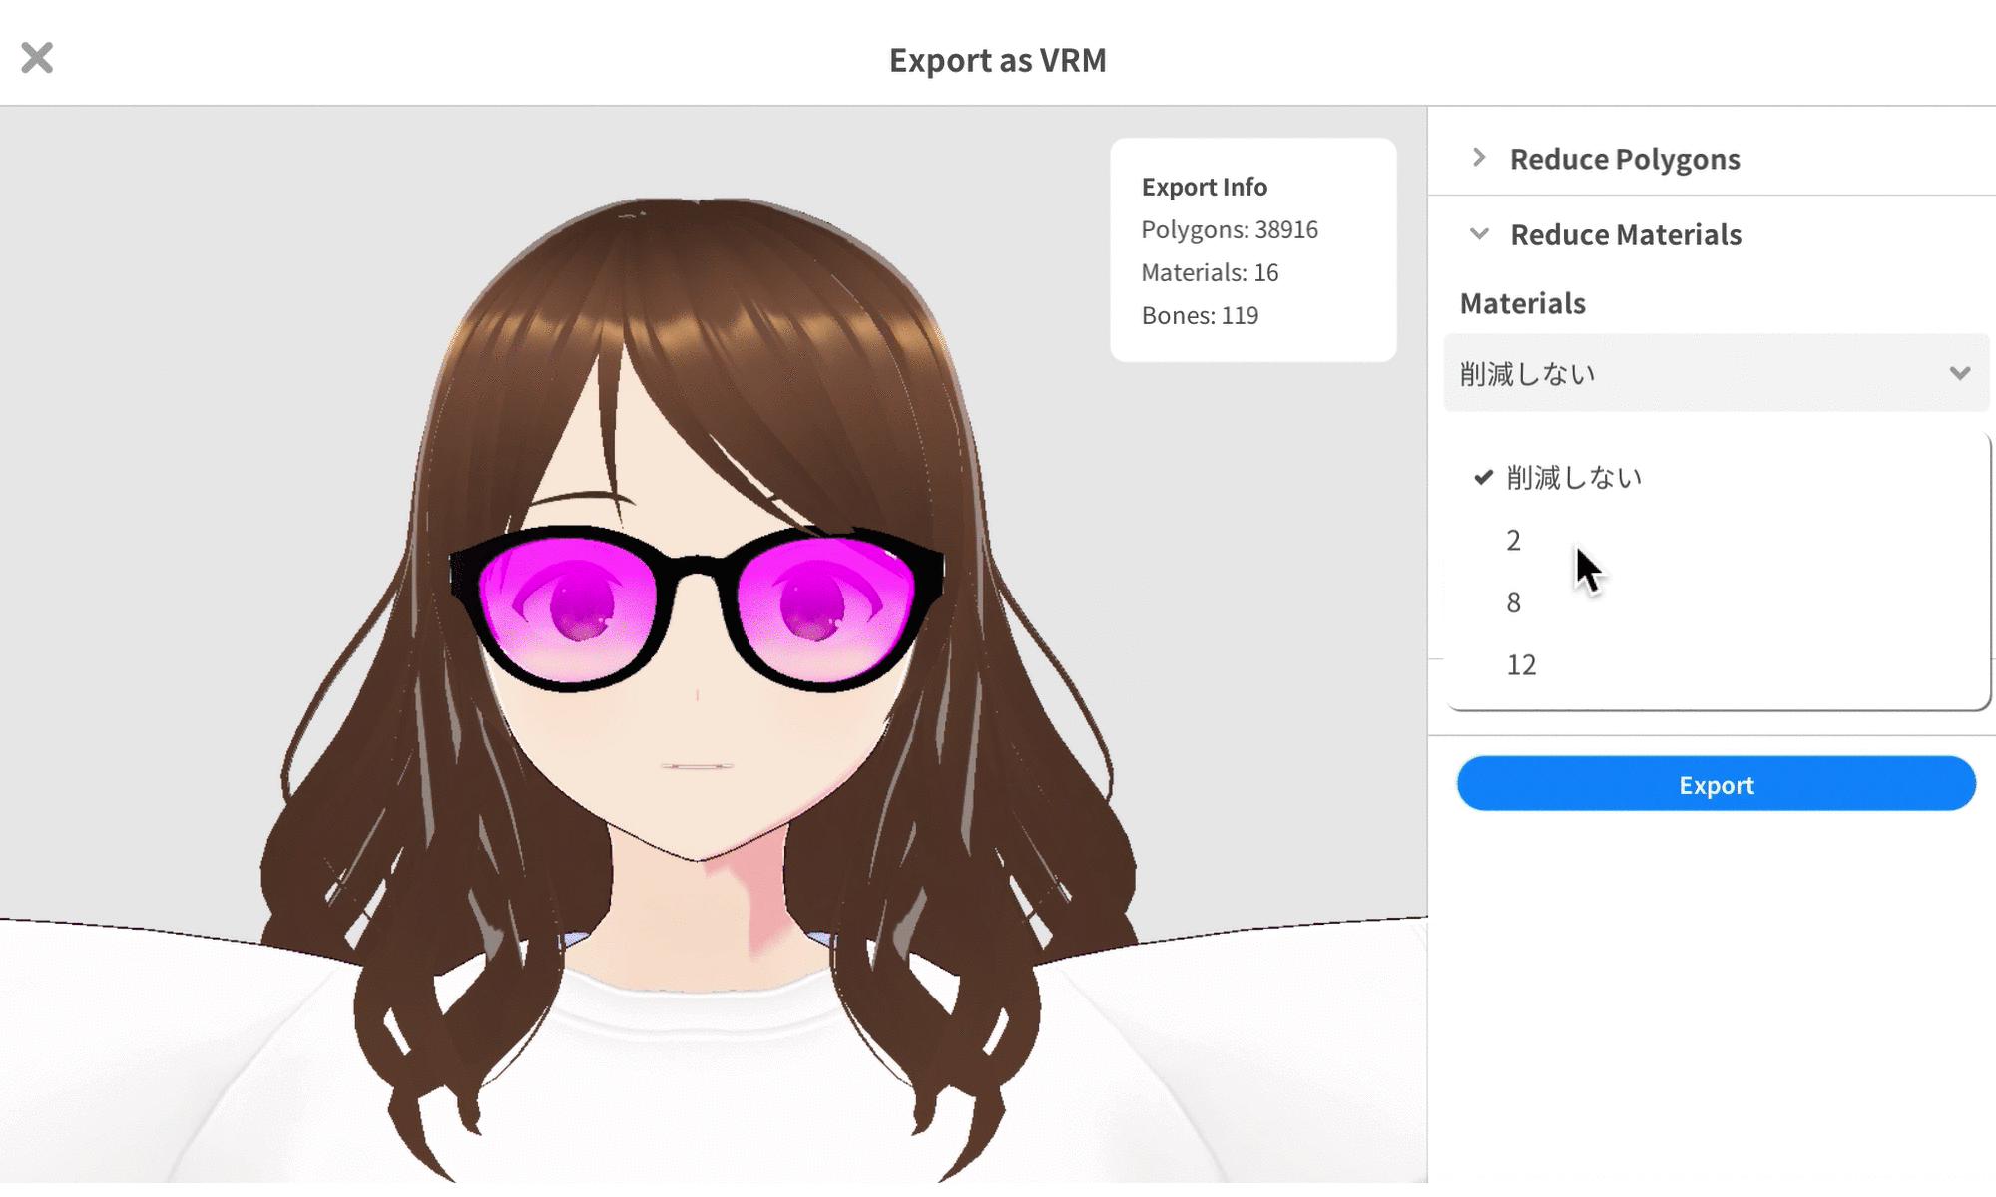This screenshot has width=1996, height=1197.
Task: Click the avatar's glasses in preview
Action: click(699, 608)
